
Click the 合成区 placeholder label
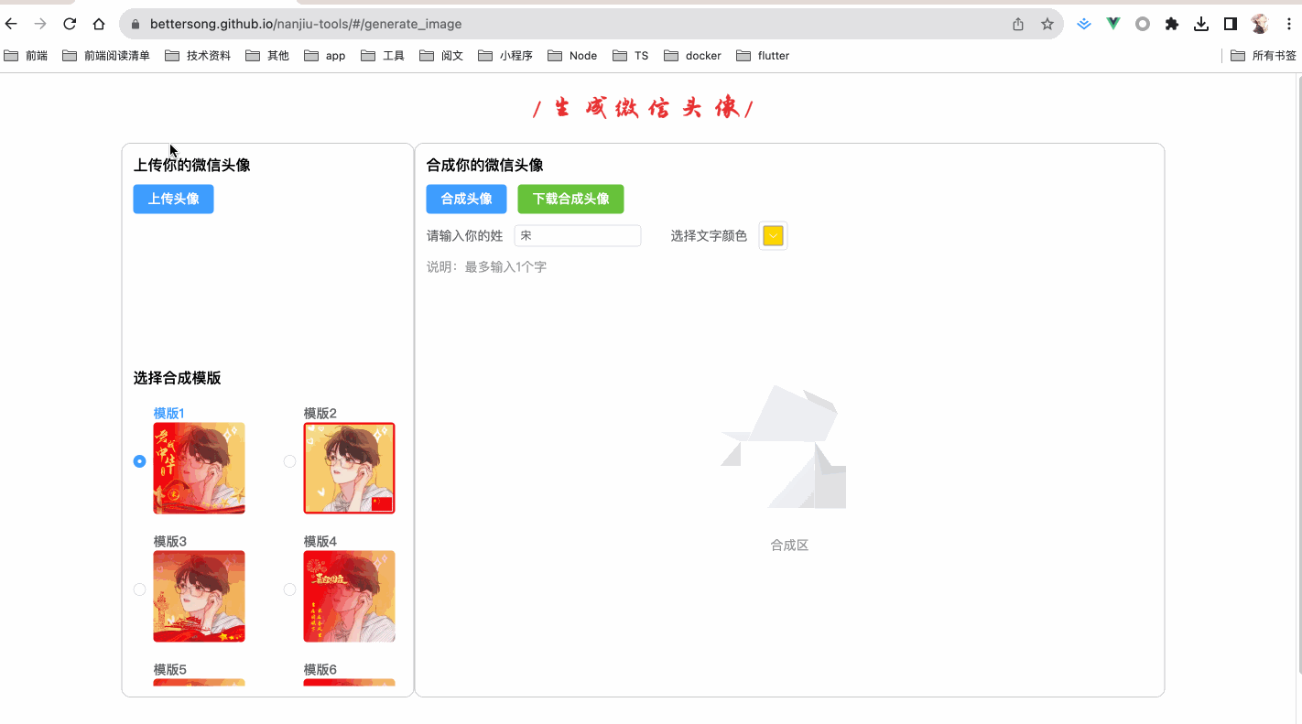pyautogui.click(x=789, y=546)
